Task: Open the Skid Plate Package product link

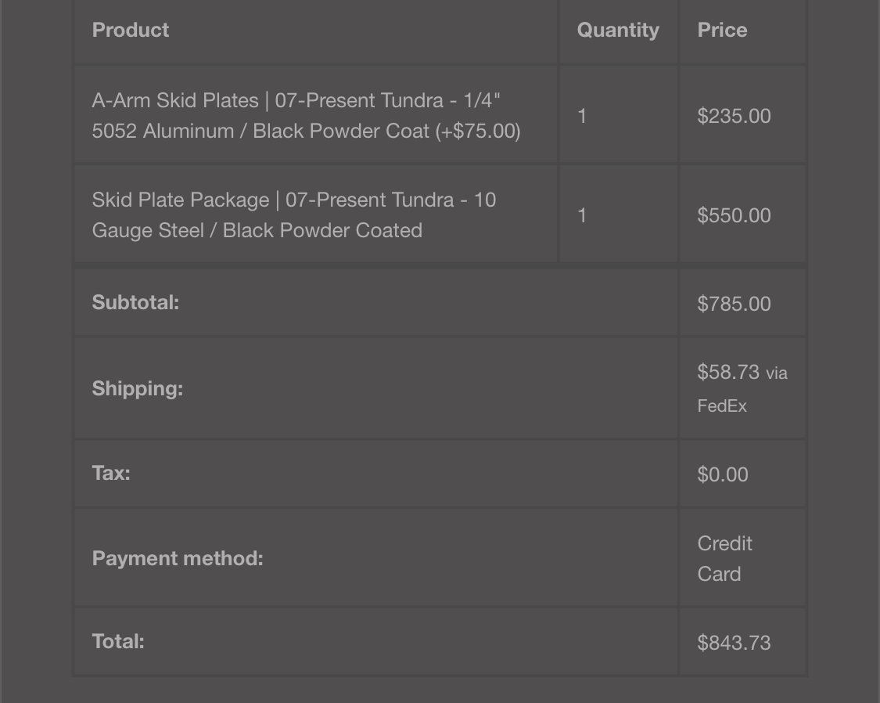Action: pyautogui.click(x=293, y=215)
